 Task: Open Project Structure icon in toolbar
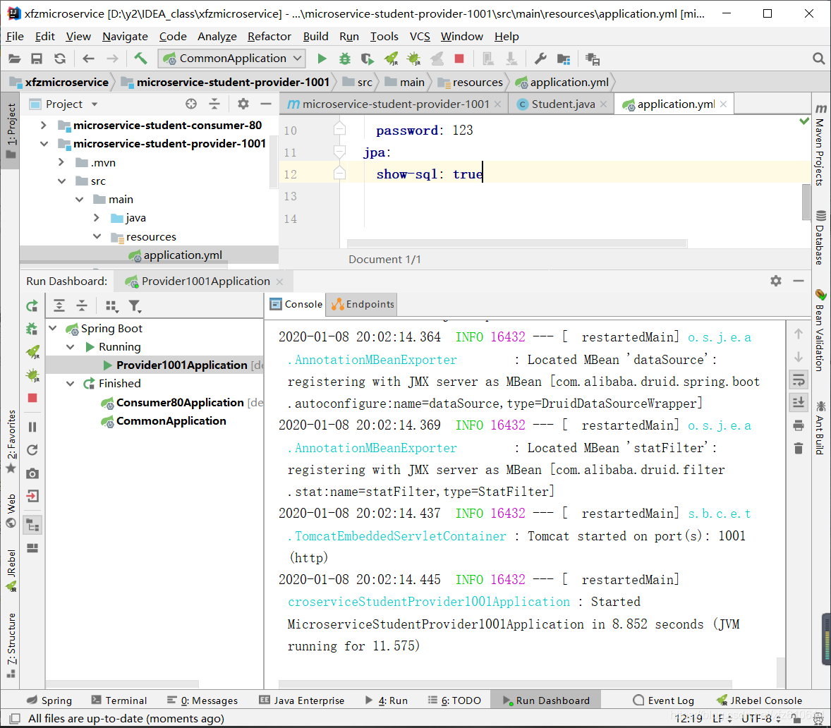click(564, 59)
